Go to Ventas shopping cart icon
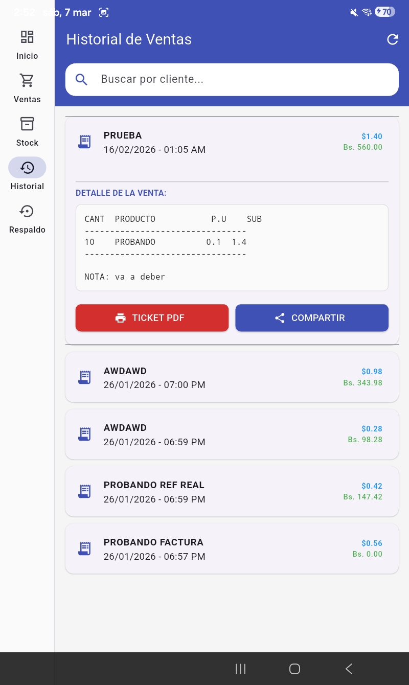This screenshot has width=409, height=685. point(27,80)
